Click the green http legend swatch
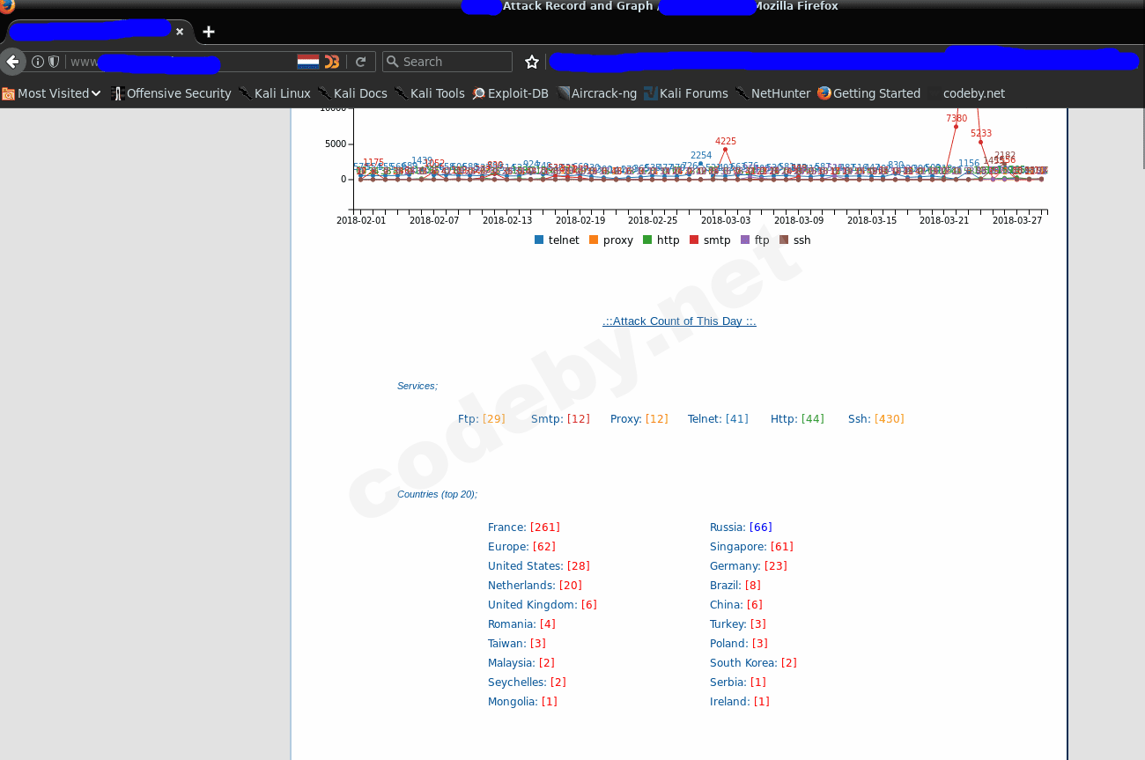This screenshot has height=760, width=1145. (x=647, y=240)
